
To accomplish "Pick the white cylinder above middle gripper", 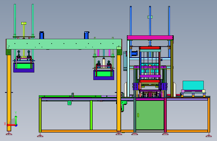I will [104, 63].
